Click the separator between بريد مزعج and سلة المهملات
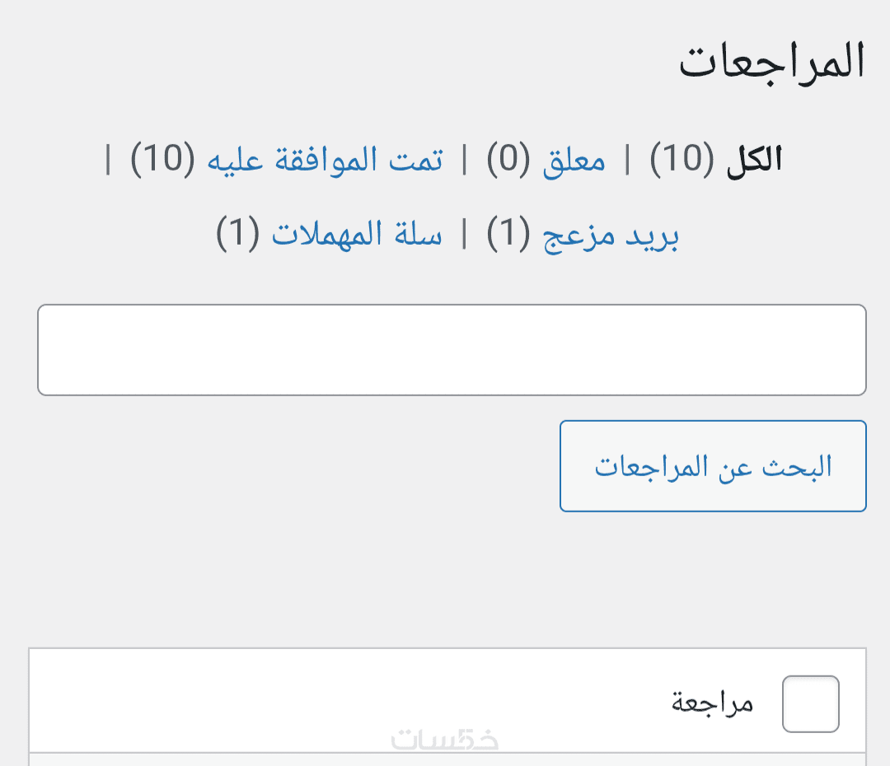This screenshot has height=766, width=890. [464, 236]
